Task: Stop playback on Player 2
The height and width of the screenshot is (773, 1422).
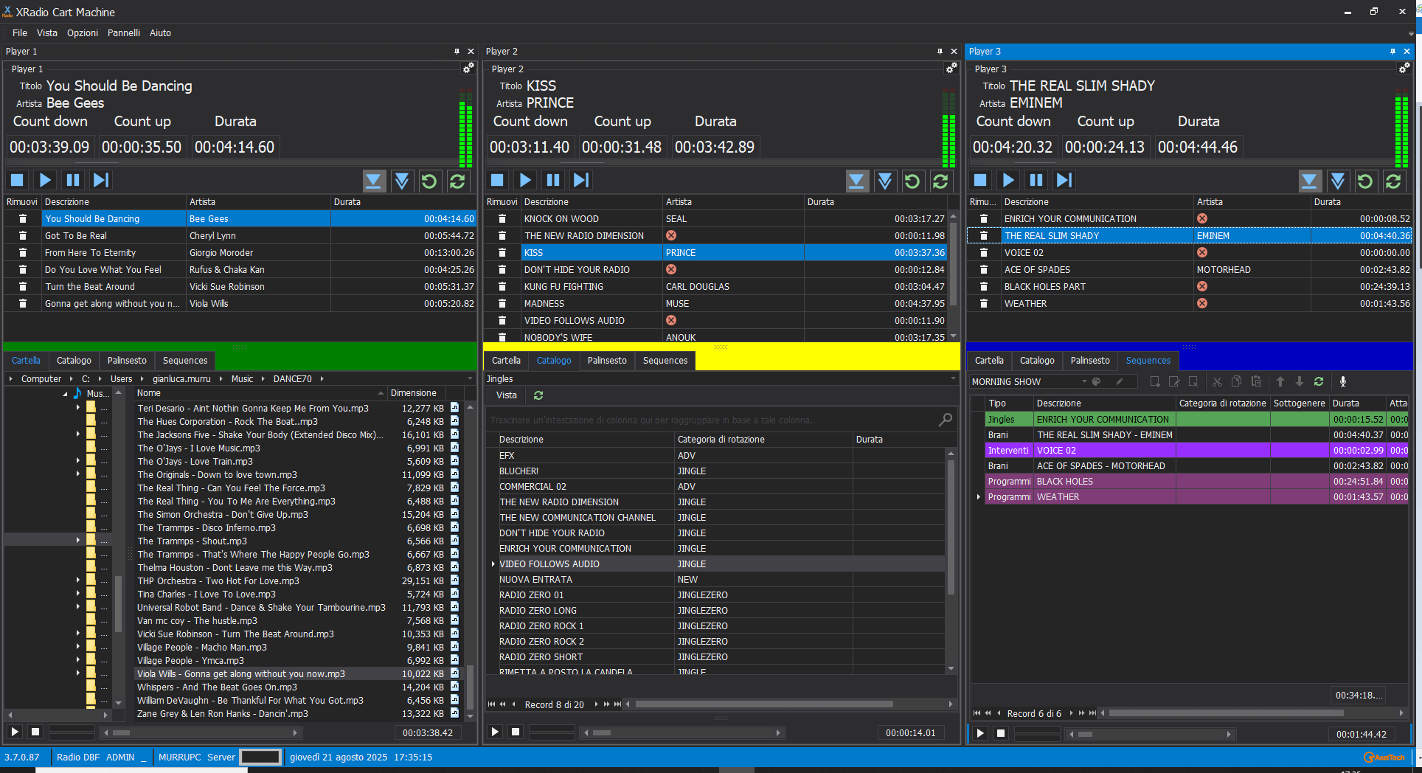Action: tap(497, 180)
